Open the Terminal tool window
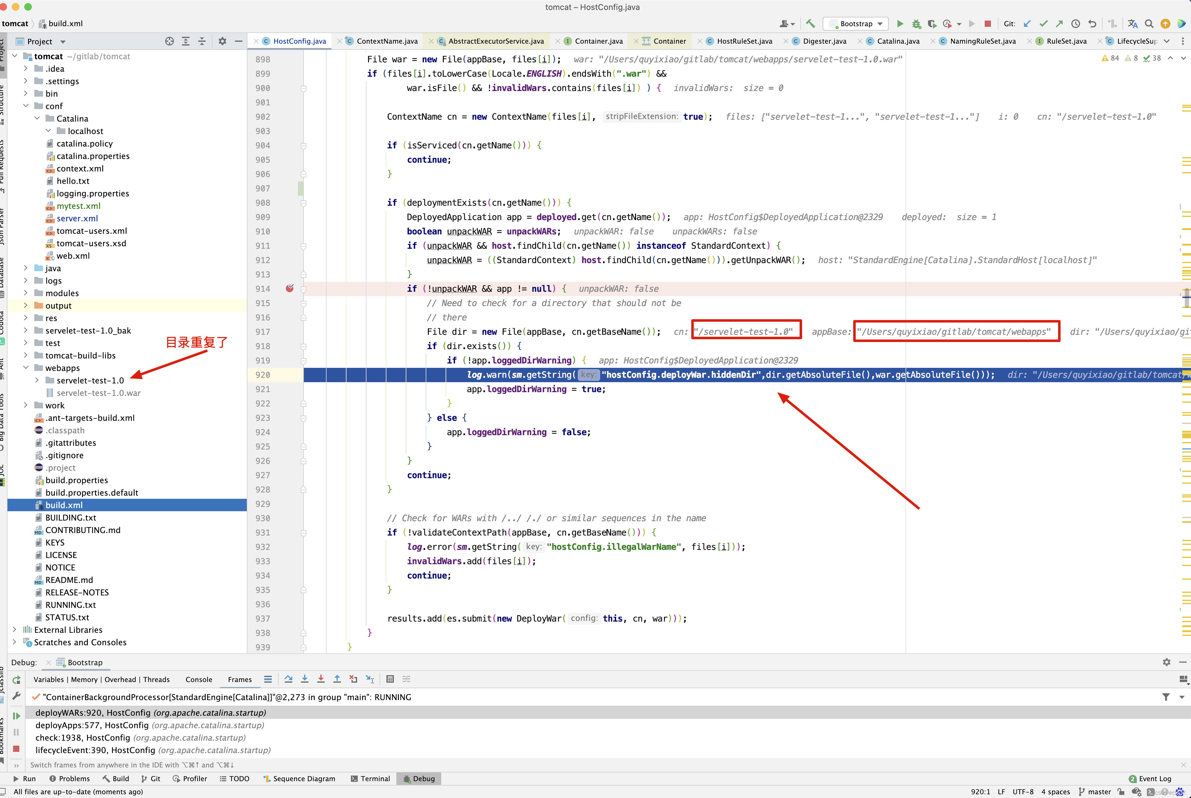1191x798 pixels. click(x=370, y=779)
